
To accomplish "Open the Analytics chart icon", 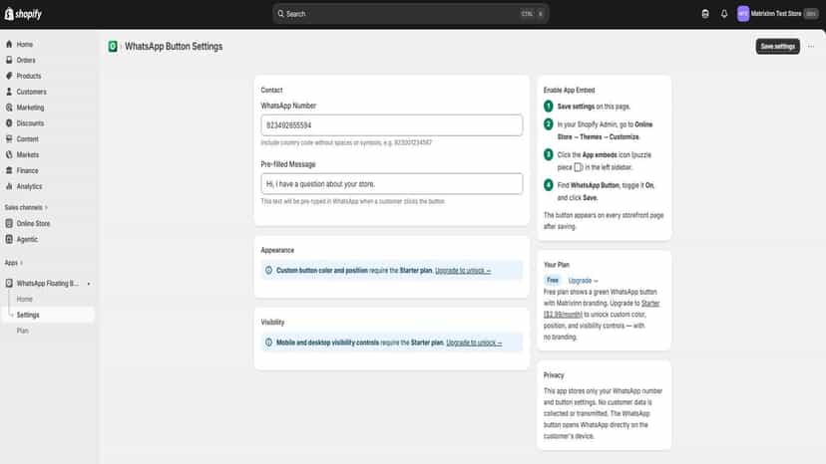I will (x=9, y=186).
